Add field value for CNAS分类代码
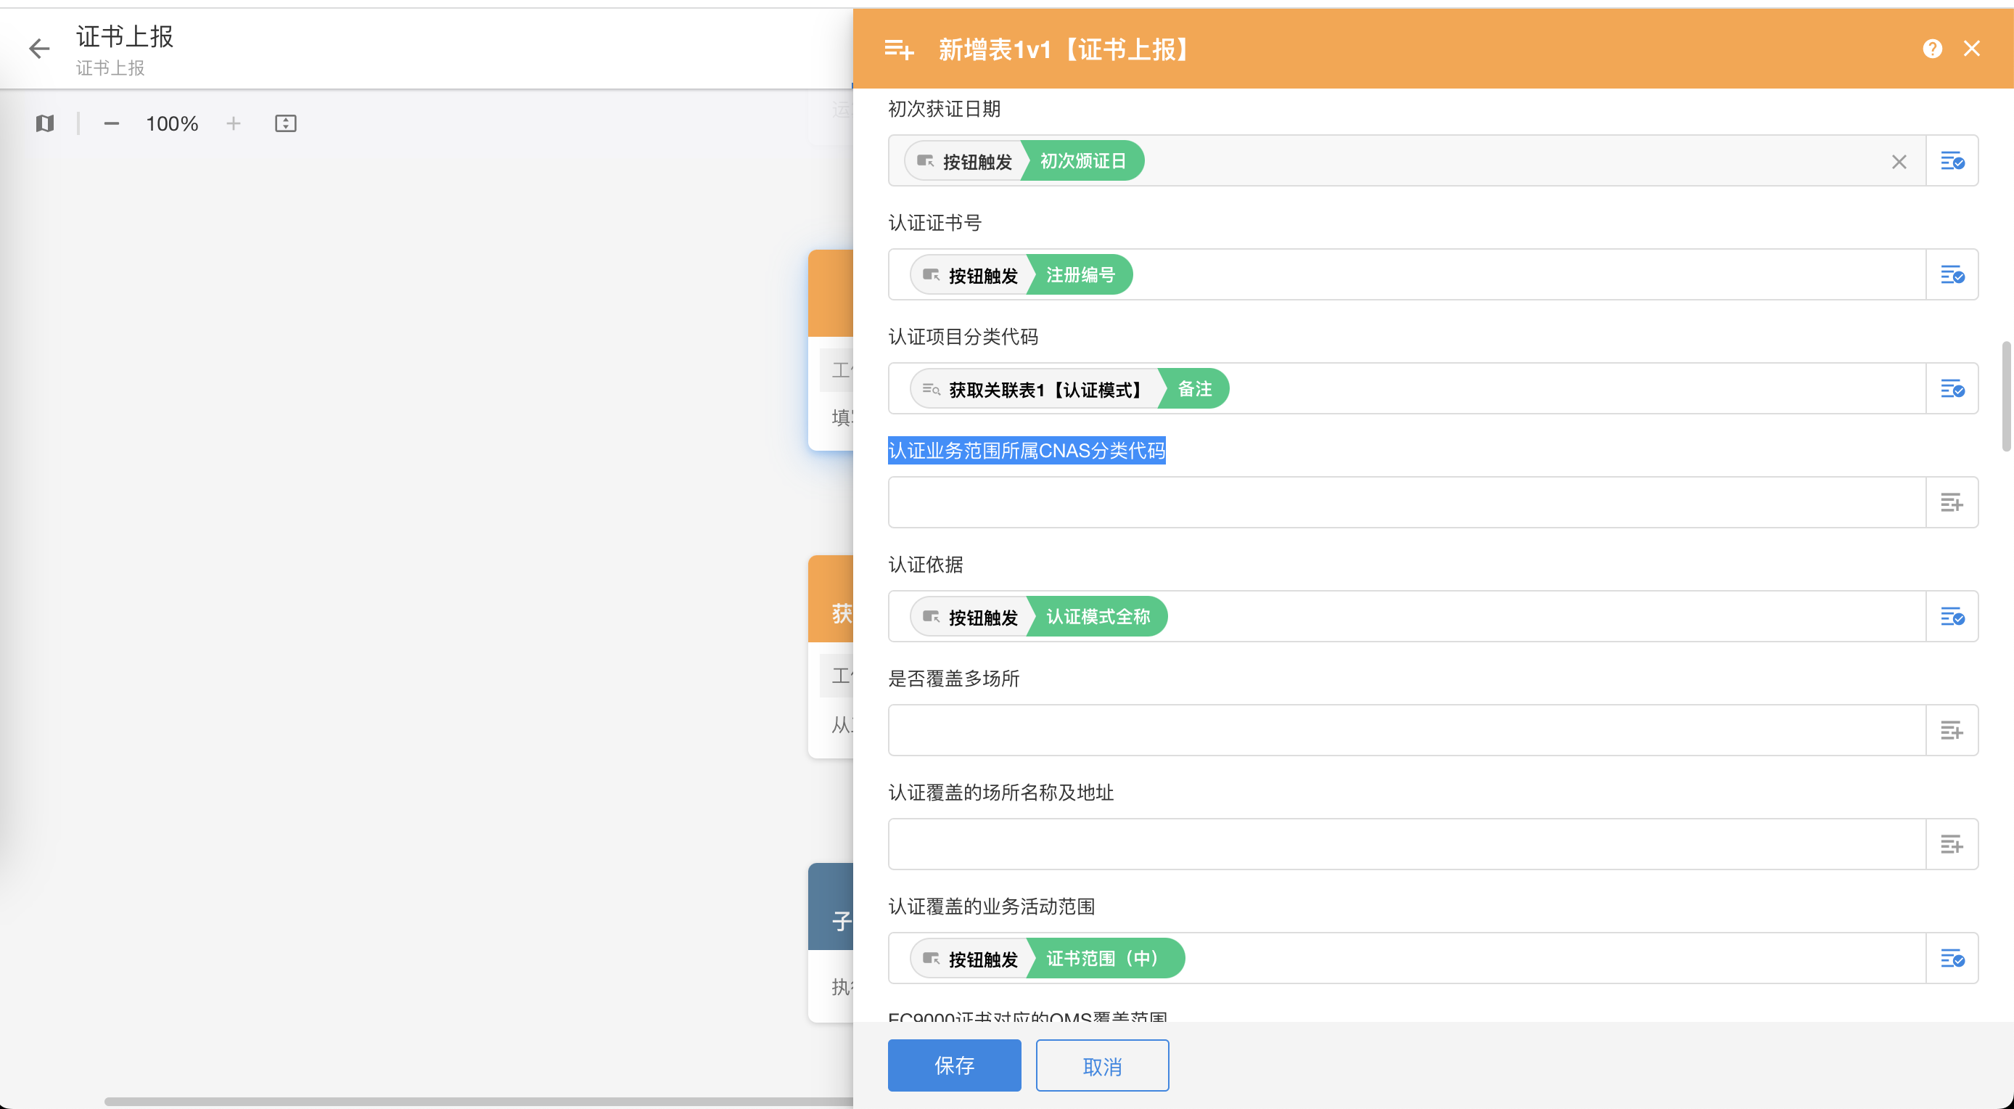2014x1109 pixels. [x=1952, y=503]
